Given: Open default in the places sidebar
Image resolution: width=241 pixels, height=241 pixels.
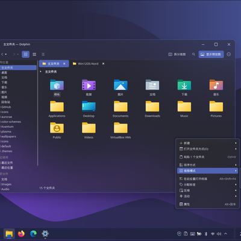Looking at the screenshot, I should [18, 146].
